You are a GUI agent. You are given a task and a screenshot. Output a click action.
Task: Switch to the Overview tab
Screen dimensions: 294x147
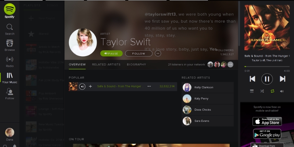[77, 65]
